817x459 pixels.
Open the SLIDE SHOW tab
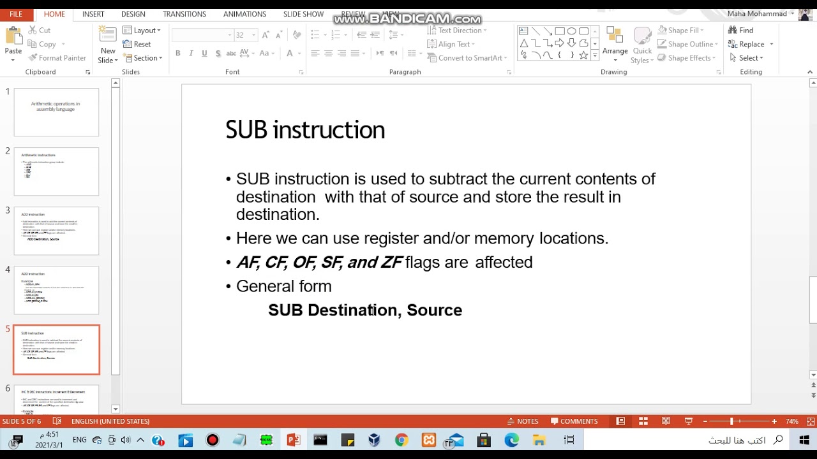[x=303, y=14]
